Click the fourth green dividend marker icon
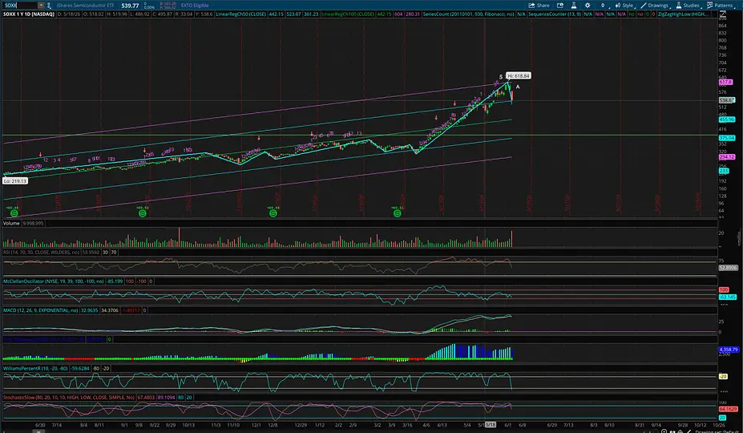Image resolution: width=743 pixels, height=433 pixels. (398, 213)
